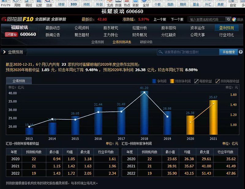Open the 行业对比 menu item
The height and width of the screenshot is (189, 245).
point(227,35)
